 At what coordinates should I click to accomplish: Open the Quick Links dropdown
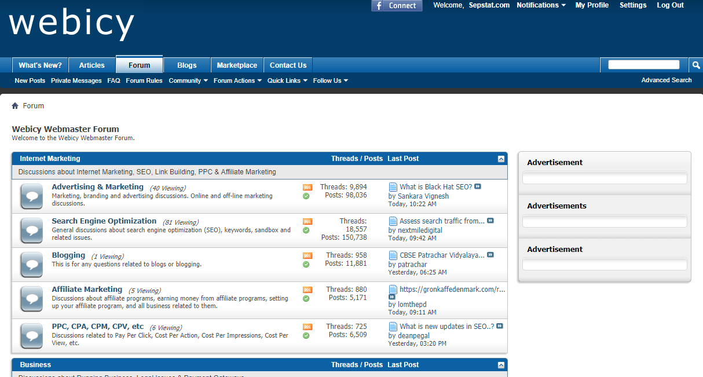[x=287, y=80]
